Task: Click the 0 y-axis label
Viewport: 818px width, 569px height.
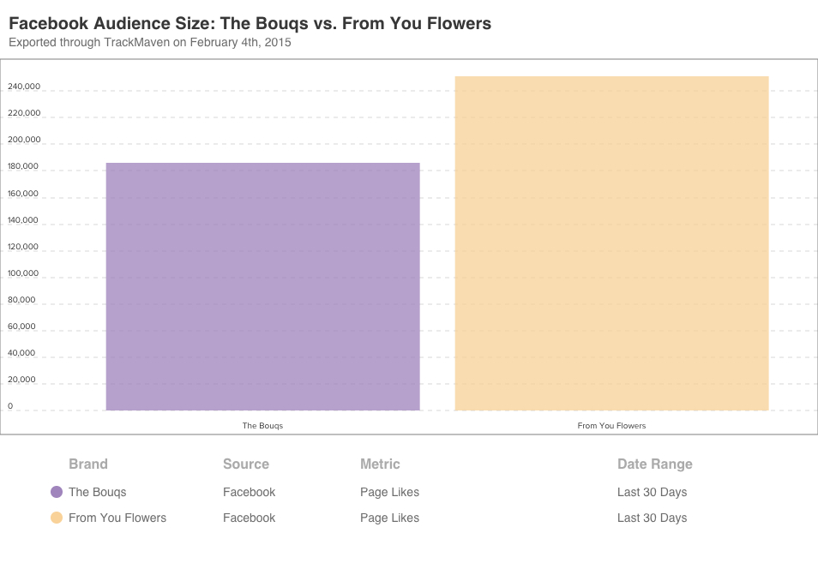Action: pos(10,406)
